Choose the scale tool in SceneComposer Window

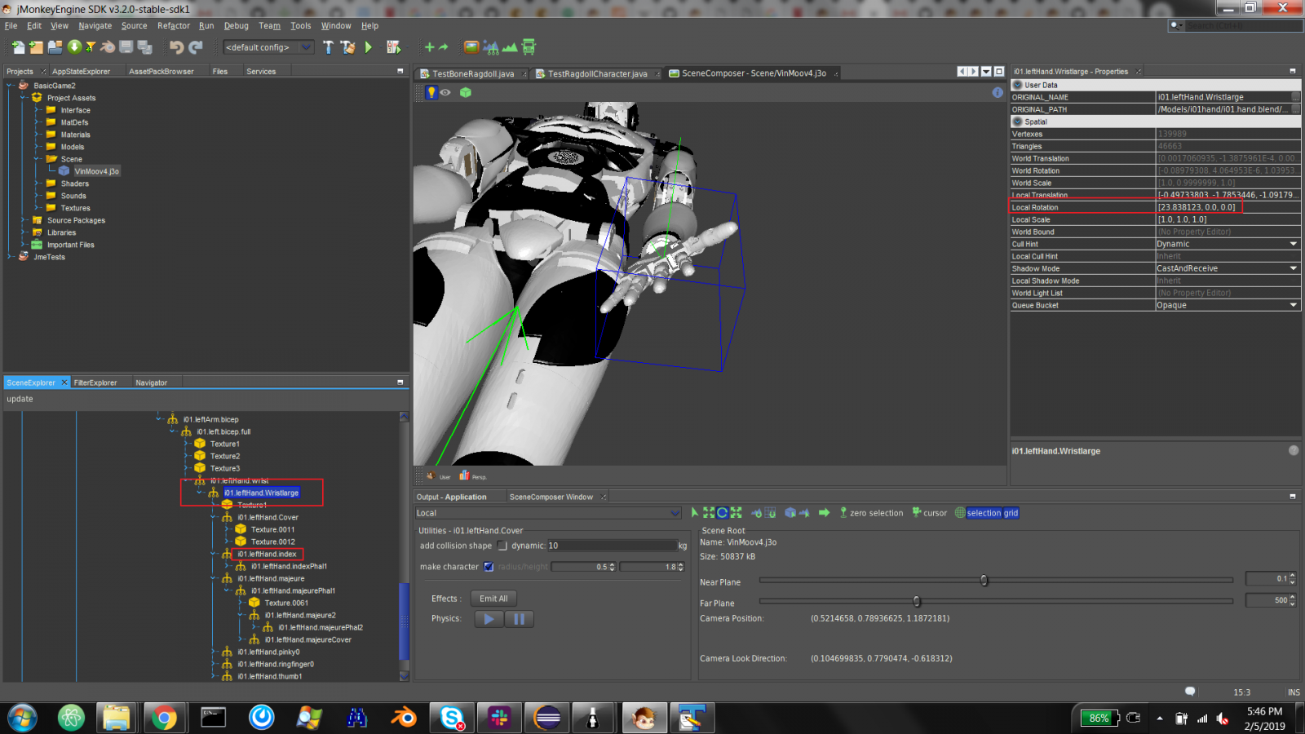coord(736,512)
